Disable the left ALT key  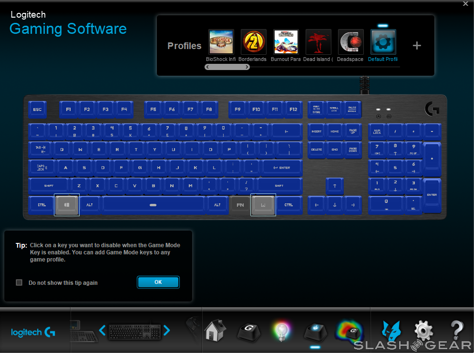coord(90,205)
